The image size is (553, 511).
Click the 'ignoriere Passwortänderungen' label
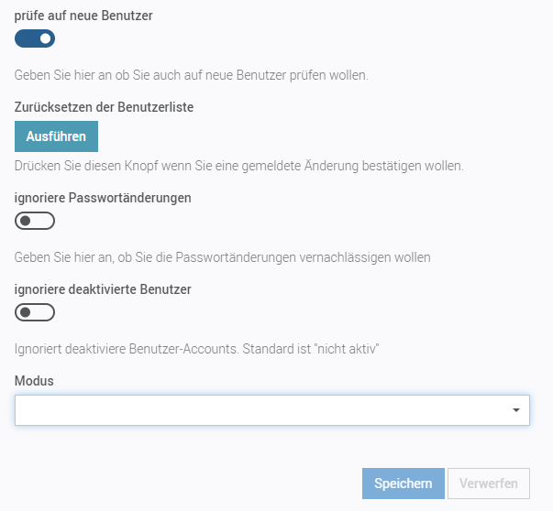click(103, 197)
